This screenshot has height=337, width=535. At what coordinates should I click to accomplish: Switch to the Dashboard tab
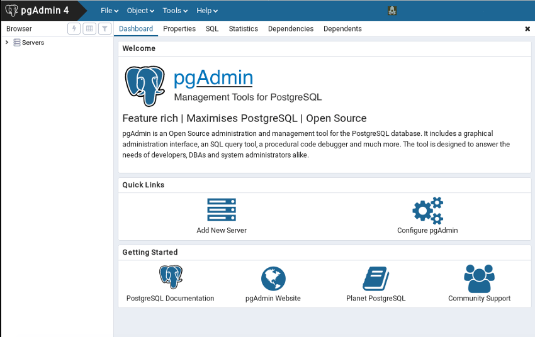[136, 29]
